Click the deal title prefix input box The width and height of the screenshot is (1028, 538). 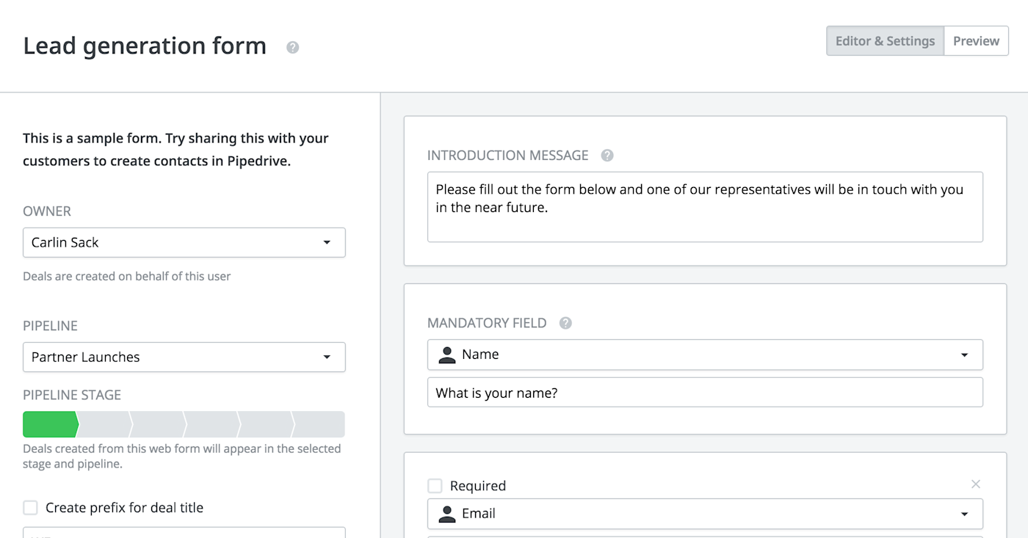[184, 533]
